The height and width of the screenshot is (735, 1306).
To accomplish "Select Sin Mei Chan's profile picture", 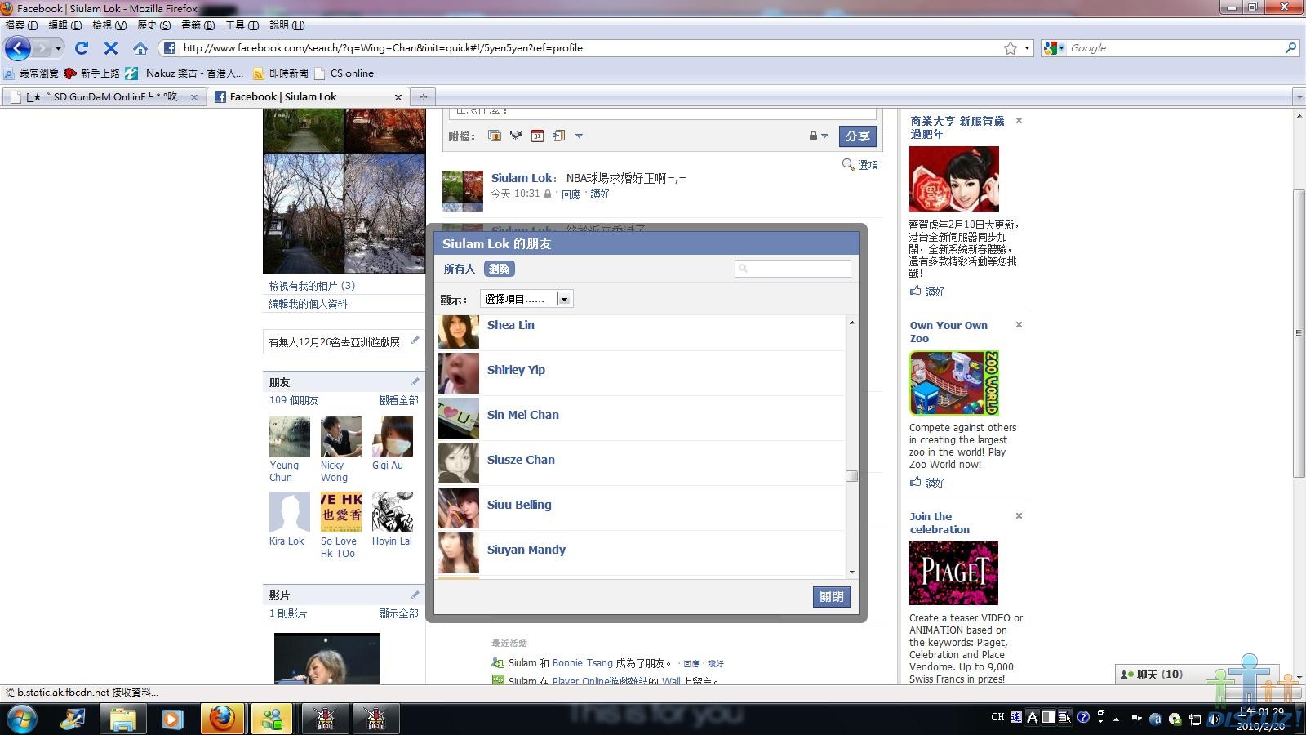I will pos(459,418).
